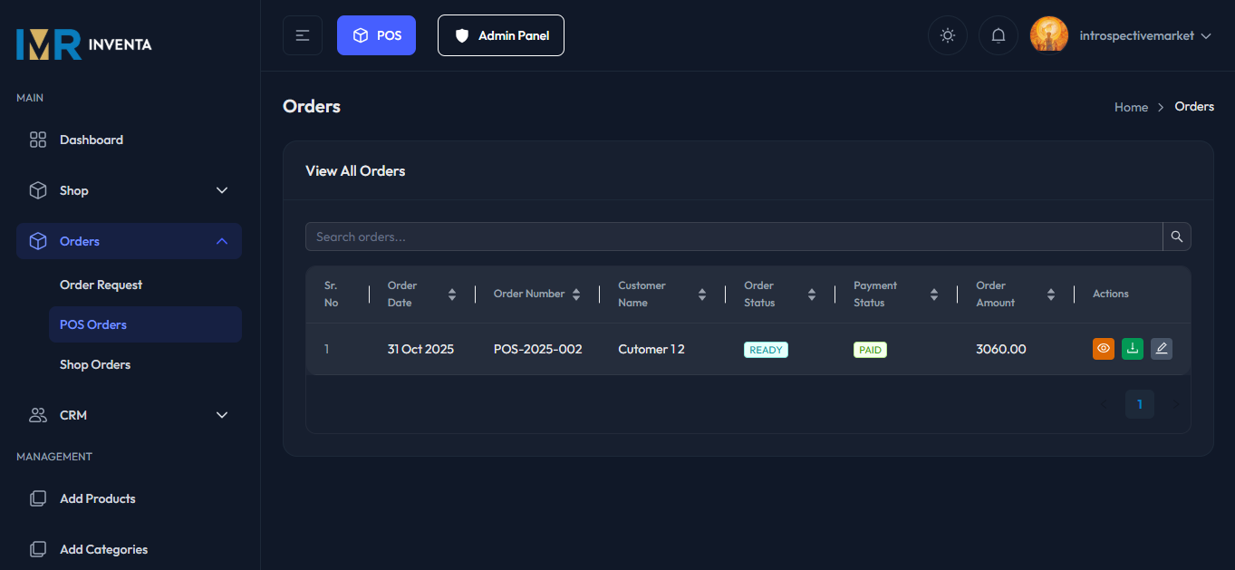
Task: Switch to the POS screen
Action: tap(376, 34)
